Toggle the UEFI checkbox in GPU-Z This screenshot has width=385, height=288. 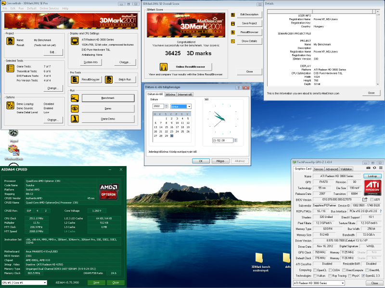(372, 200)
